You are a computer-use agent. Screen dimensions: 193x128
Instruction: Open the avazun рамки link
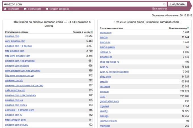tap(108, 47)
